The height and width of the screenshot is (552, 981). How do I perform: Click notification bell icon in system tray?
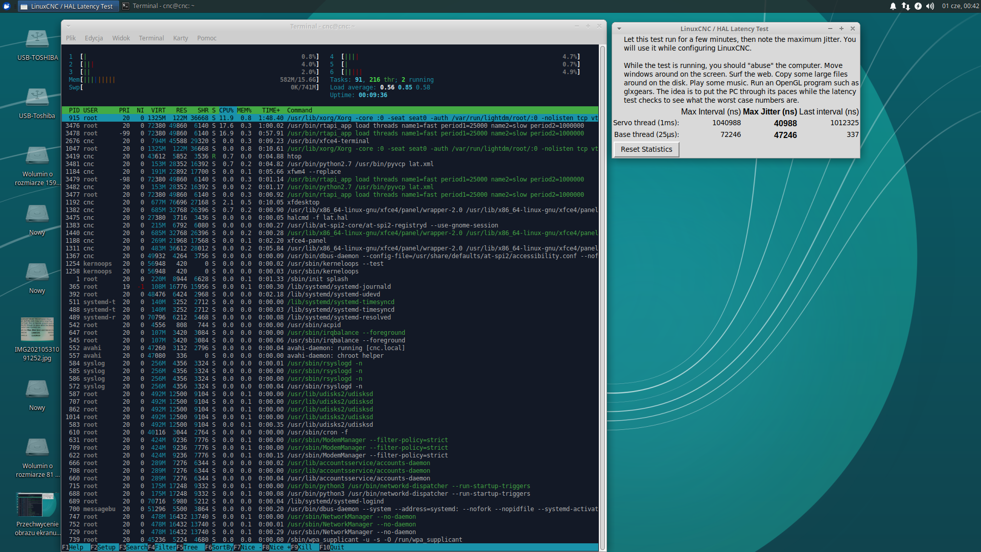tap(893, 6)
